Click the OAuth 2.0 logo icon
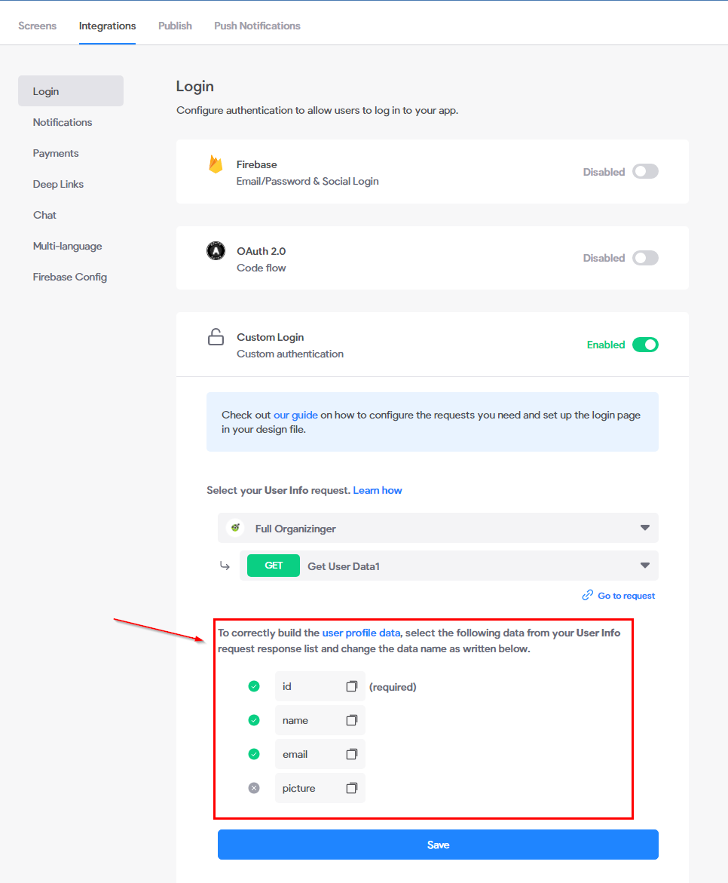This screenshot has height=883, width=728. tap(216, 250)
